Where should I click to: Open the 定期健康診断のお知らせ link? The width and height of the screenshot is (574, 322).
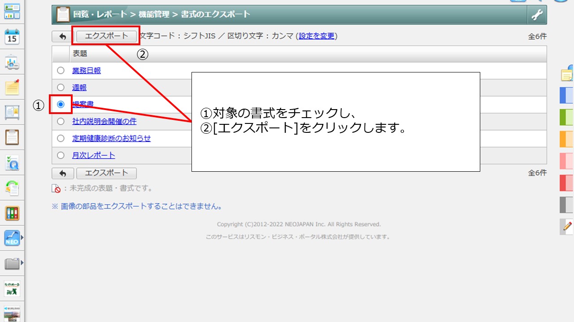(x=111, y=138)
